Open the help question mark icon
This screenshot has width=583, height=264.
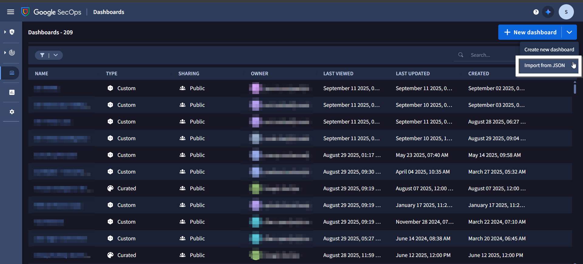click(536, 12)
